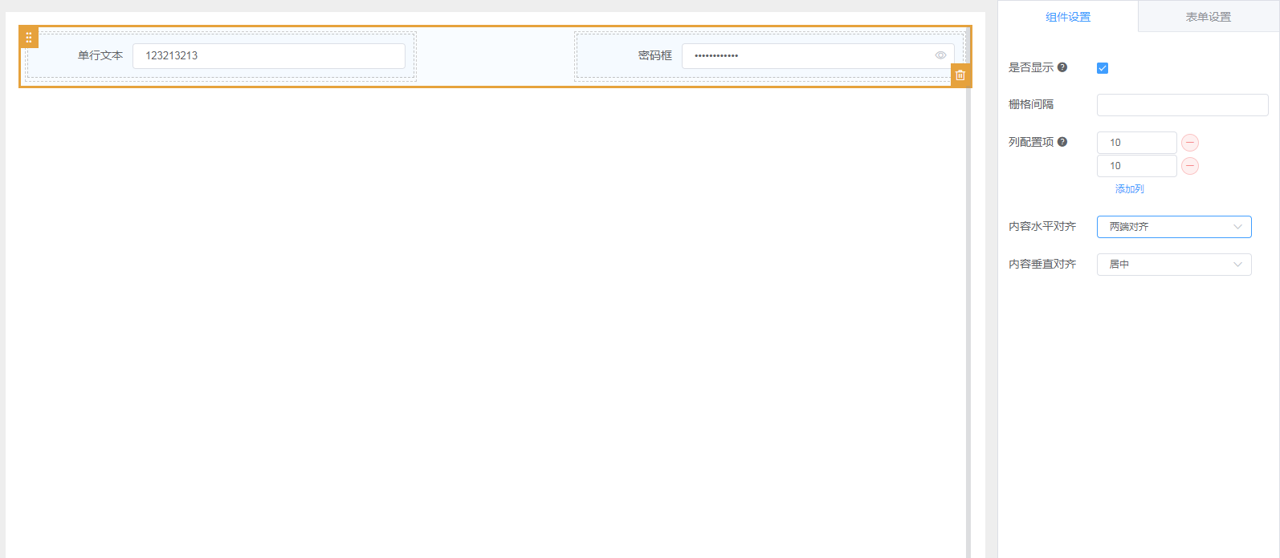This screenshot has height=558, width=1280.
Task: Click the chevron arrow of 居中 select
Action: point(1237,265)
